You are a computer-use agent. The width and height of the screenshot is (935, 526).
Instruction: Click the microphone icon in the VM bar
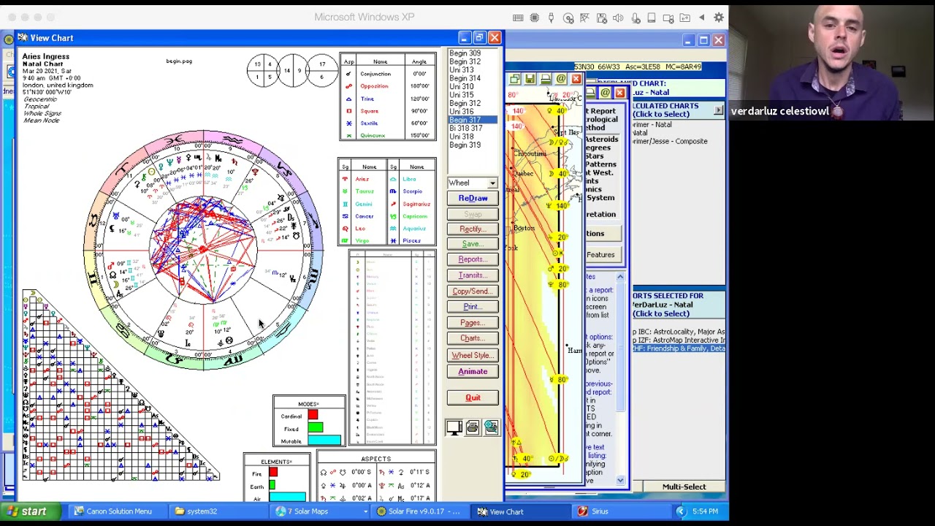(636, 18)
